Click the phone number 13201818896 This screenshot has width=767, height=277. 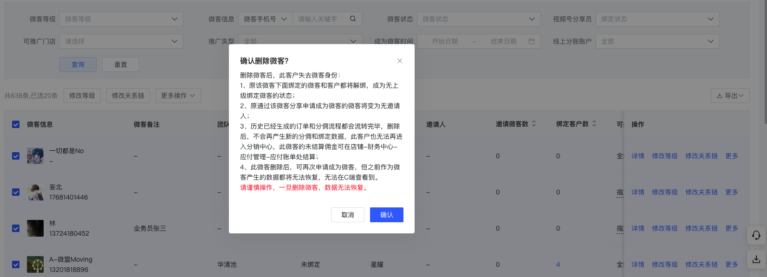click(69, 270)
